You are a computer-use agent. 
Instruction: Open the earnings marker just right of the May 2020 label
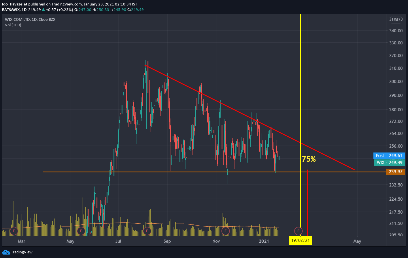point(81,231)
